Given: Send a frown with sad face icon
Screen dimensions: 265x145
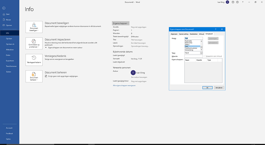Looking at the screenshot, I should point(237,2).
